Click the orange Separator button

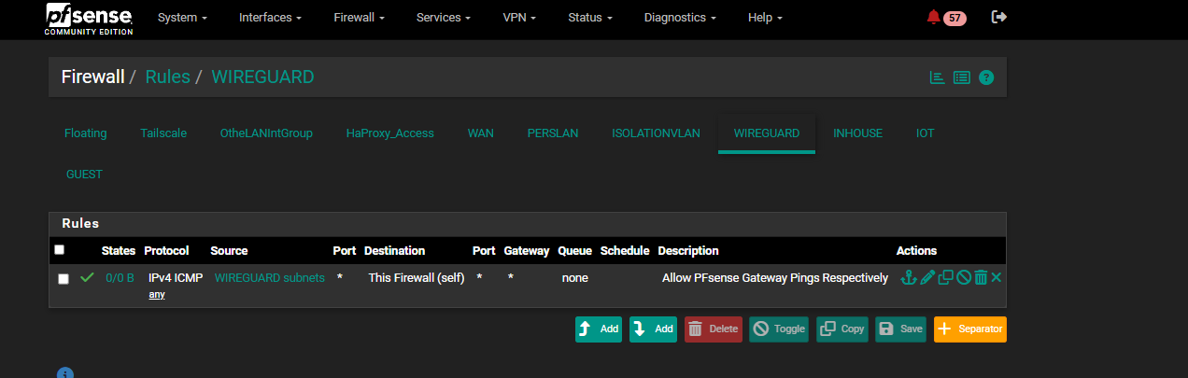point(970,329)
